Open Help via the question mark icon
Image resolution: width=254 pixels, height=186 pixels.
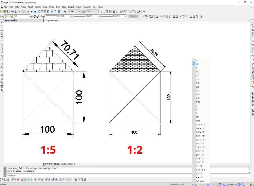[x=59, y=12]
